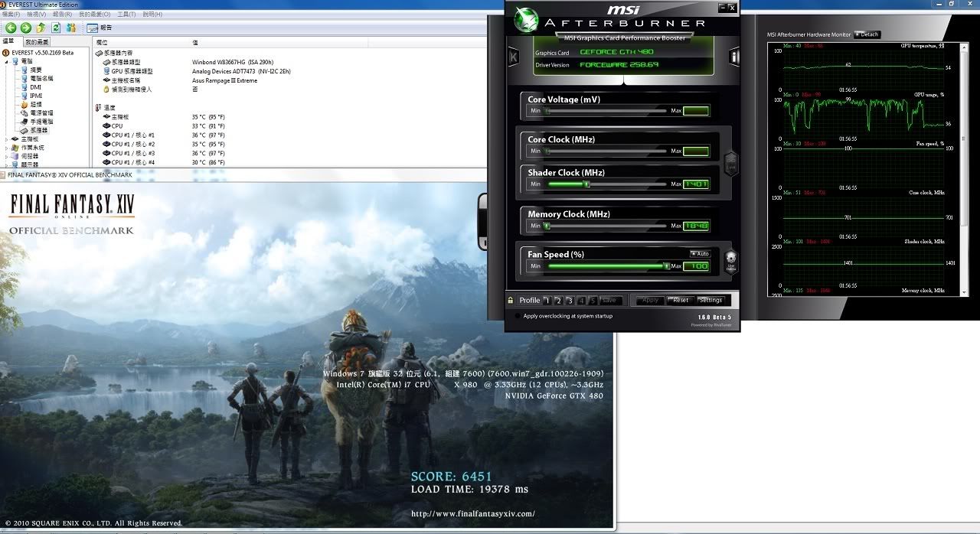This screenshot has height=534, width=980.
Task: Switch to the 我的最愛 favorites tab
Action: [x=37, y=42]
